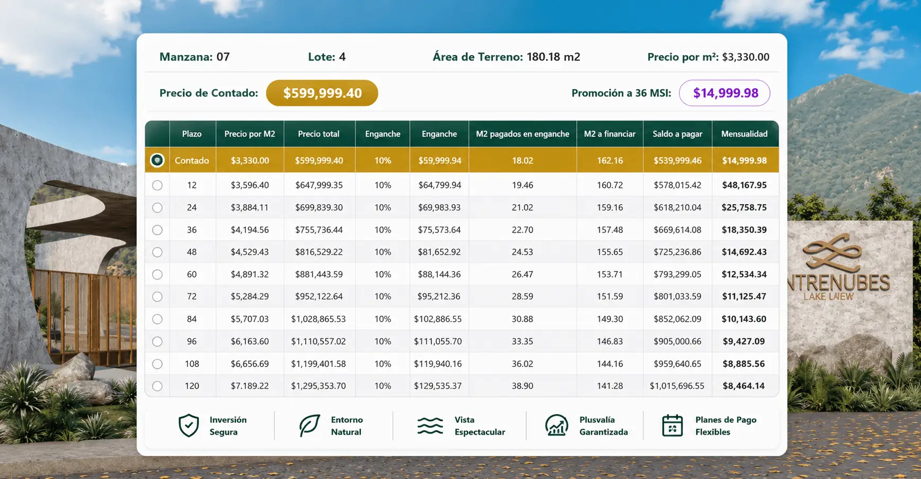Click the Vista Espectacular waves icon
This screenshot has height=479, width=921.
[x=430, y=426]
